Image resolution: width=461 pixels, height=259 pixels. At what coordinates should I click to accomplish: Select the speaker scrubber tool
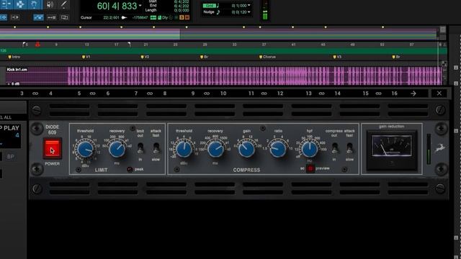tap(50, 4)
